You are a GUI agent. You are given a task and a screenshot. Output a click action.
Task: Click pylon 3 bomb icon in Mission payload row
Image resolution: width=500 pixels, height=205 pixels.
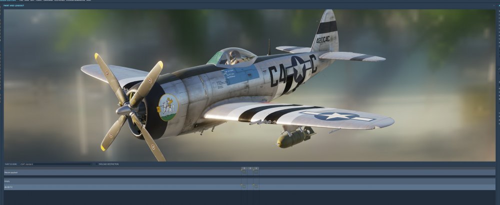pyautogui.click(x=244, y=172)
